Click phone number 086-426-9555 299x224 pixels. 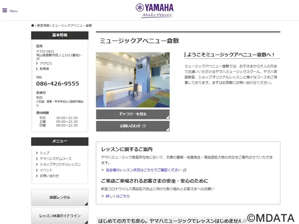tap(58, 84)
